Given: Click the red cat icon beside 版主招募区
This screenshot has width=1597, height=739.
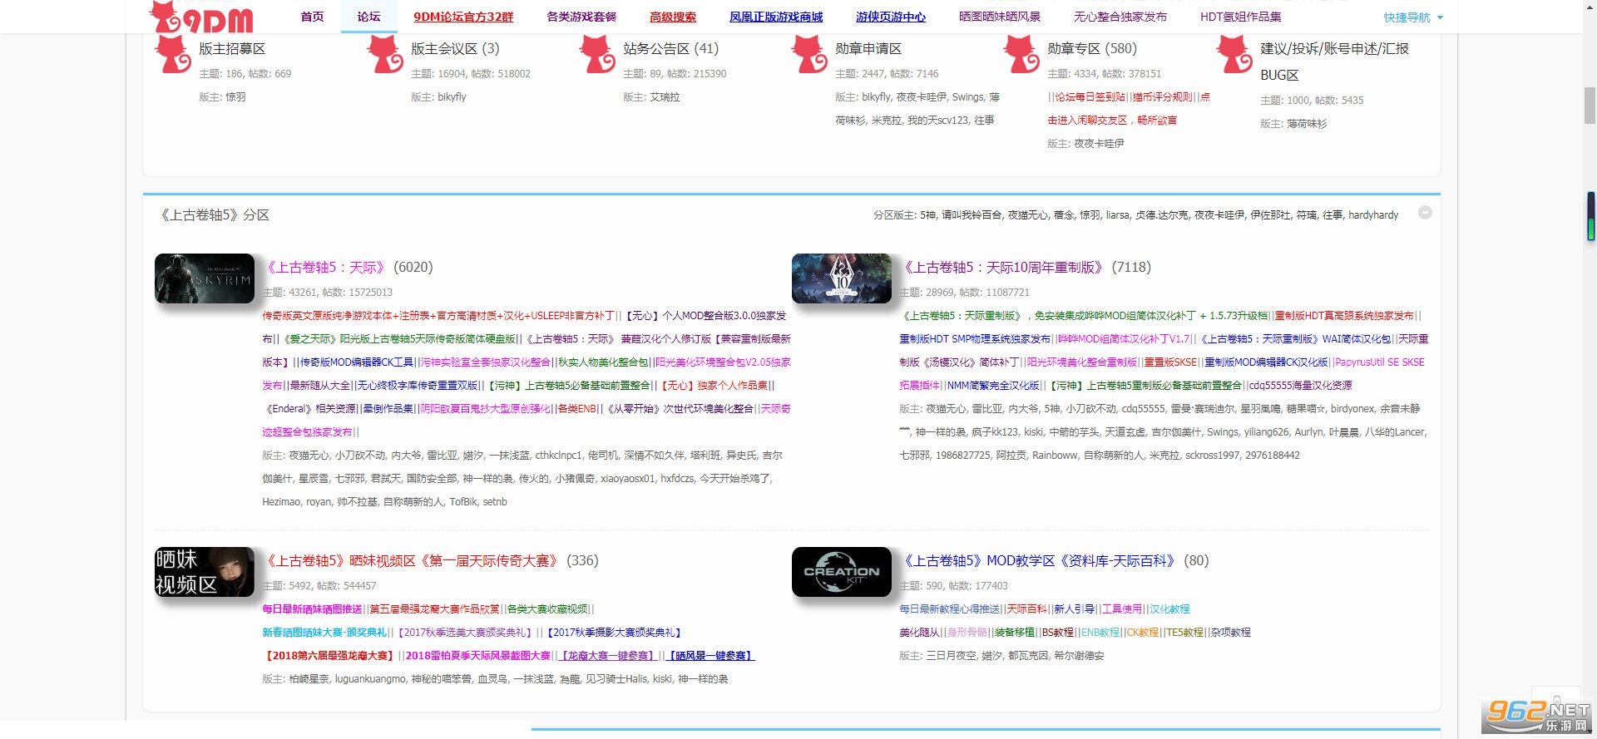Looking at the screenshot, I should [x=173, y=54].
